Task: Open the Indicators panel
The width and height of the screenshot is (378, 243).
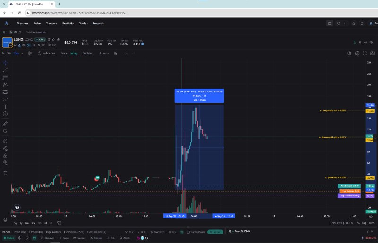Action: 46,53
